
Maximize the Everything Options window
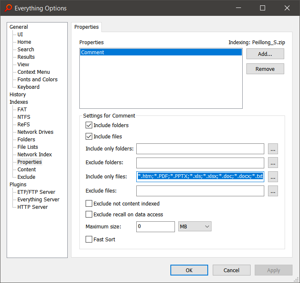coord(263,8)
